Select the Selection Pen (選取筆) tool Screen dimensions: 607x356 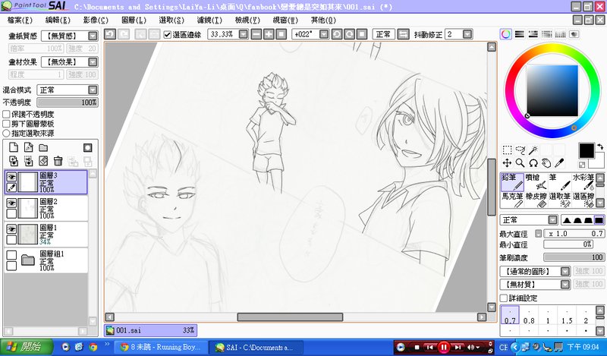pyautogui.click(x=559, y=200)
